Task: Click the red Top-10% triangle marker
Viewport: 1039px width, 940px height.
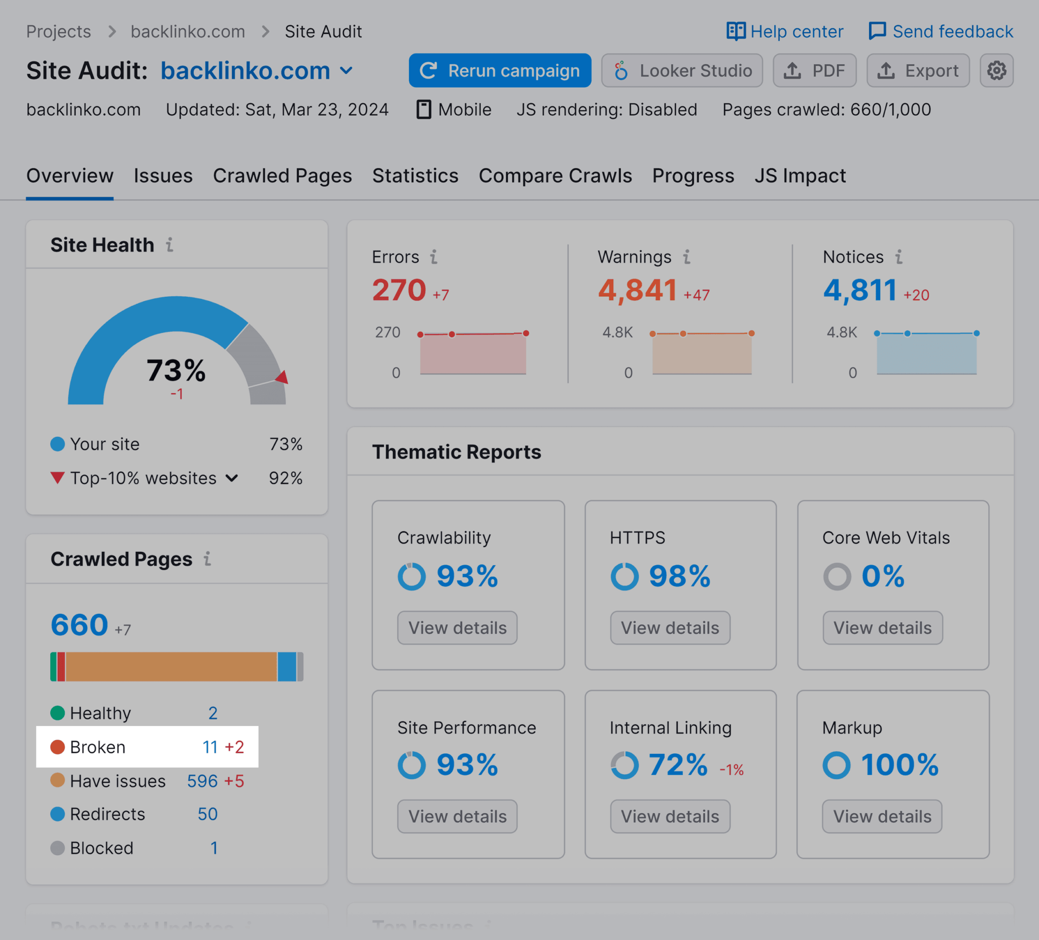Action: pyautogui.click(x=57, y=478)
